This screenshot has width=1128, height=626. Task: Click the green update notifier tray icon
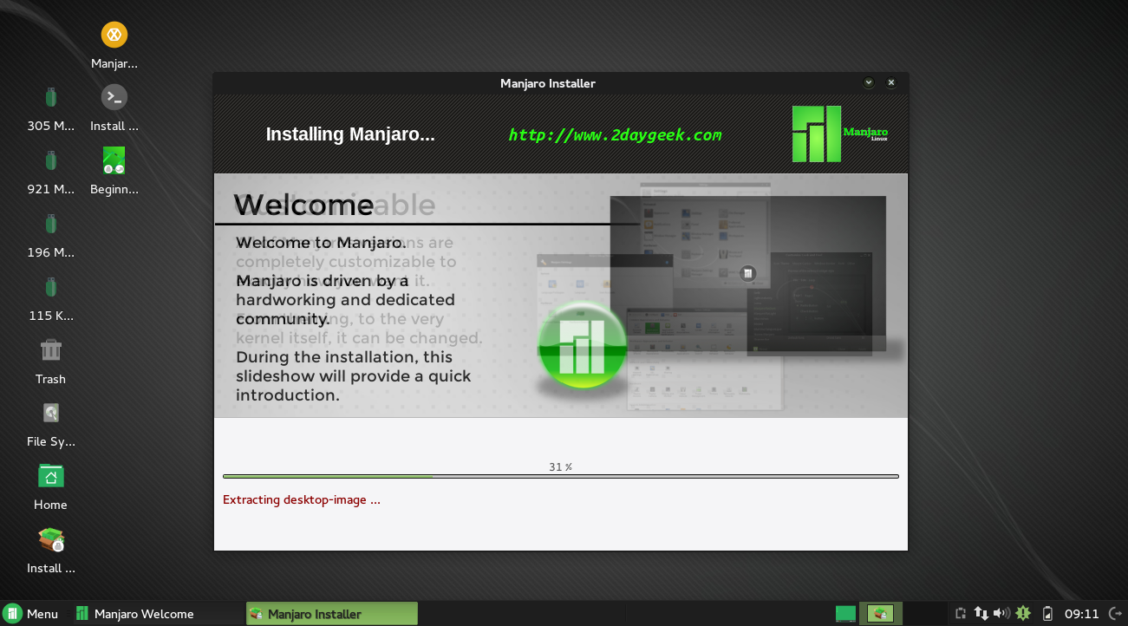(x=1023, y=614)
